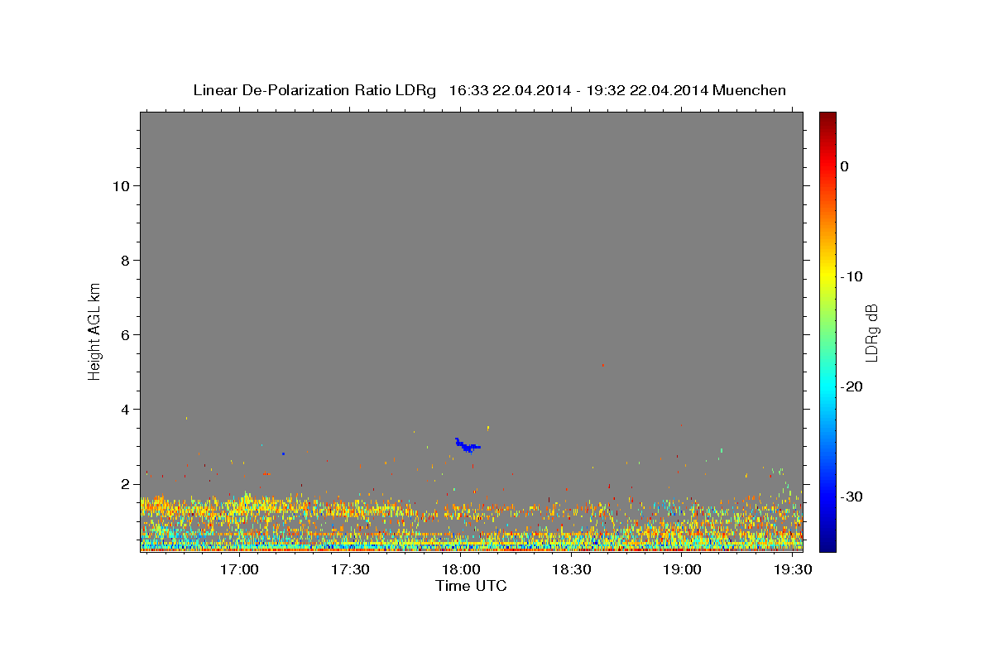Click the colorbar tick label '-30'
The image size is (993, 662).
tap(852, 496)
